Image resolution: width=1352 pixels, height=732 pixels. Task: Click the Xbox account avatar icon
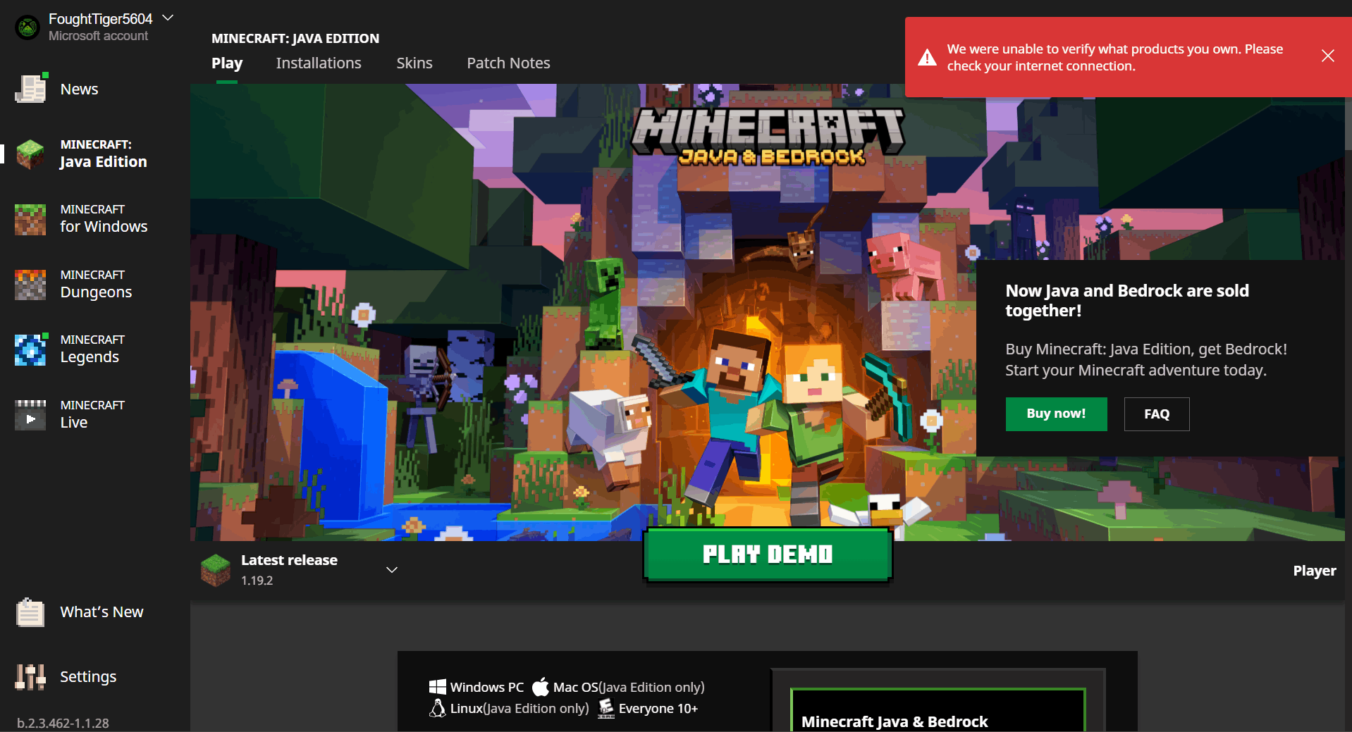[x=27, y=27]
